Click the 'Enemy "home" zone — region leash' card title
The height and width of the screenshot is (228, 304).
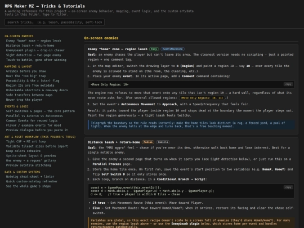118,49
